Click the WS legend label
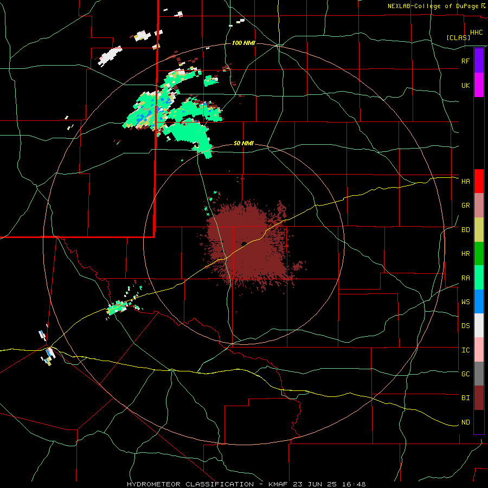 tap(465, 302)
